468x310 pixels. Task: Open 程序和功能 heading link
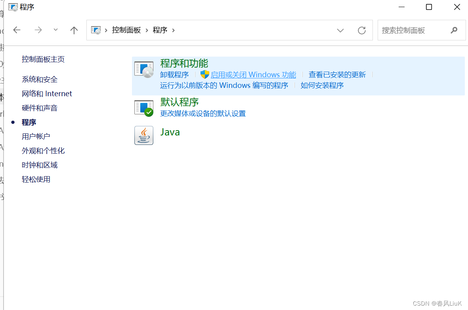click(x=184, y=63)
